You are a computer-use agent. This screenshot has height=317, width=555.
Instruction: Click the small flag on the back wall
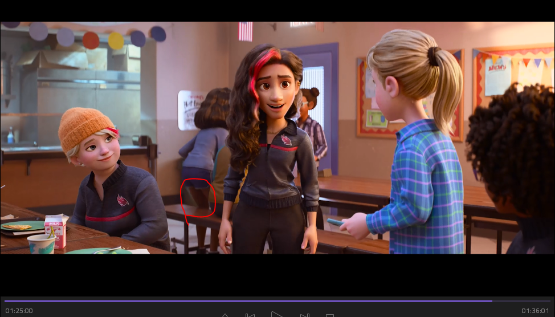(246, 31)
